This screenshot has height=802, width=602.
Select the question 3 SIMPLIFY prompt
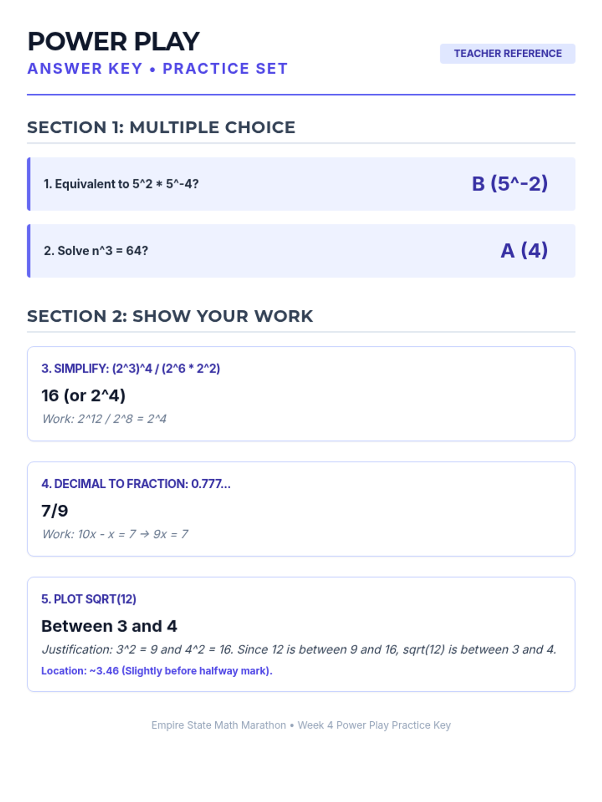(130, 368)
